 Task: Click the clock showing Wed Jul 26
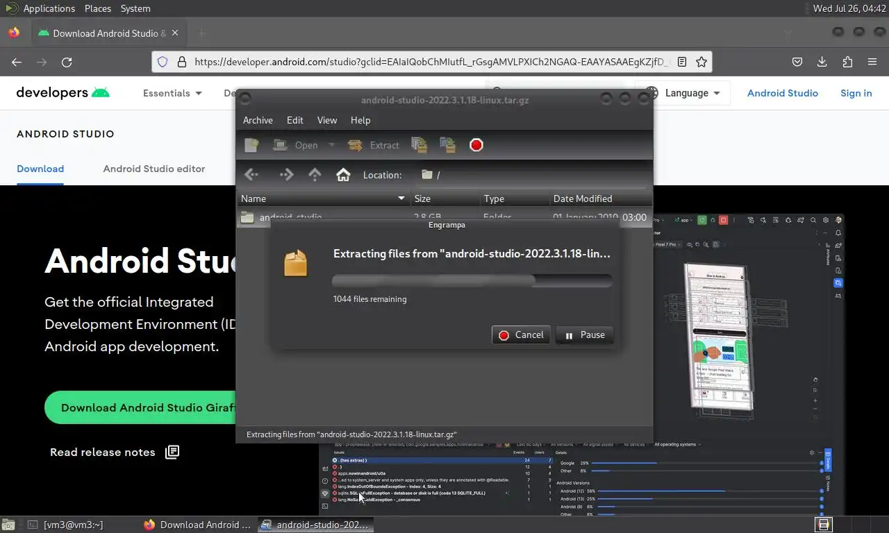[x=849, y=8]
